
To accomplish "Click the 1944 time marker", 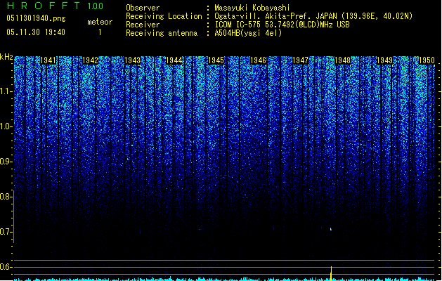I will pyautogui.click(x=174, y=60).
